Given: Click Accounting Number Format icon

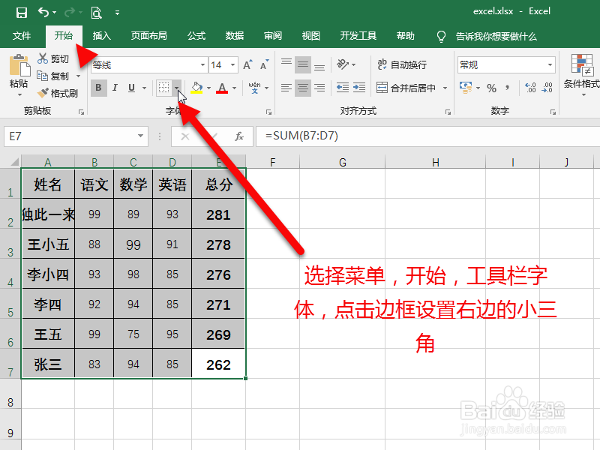Looking at the screenshot, I should (466, 88).
